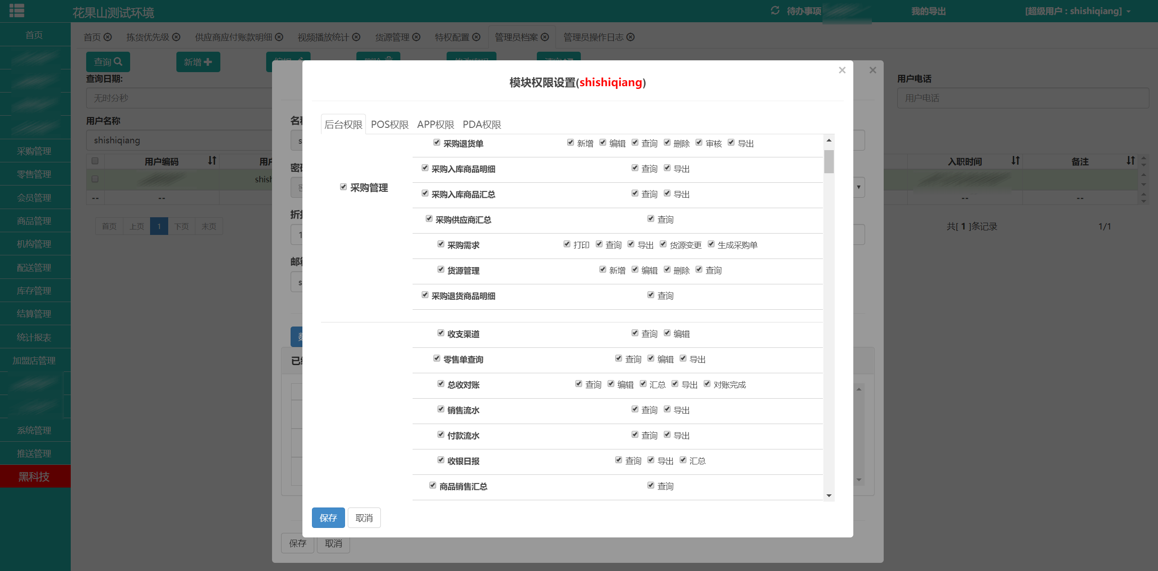Sort by 用户编码 column arrows
The image size is (1158, 571).
click(x=212, y=161)
